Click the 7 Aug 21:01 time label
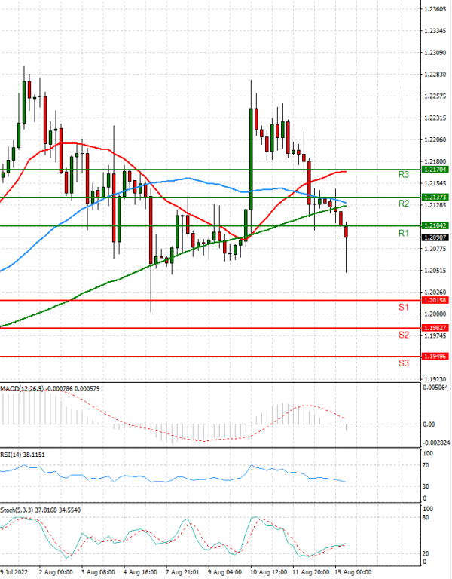This screenshot has height=579, width=452. (x=182, y=572)
